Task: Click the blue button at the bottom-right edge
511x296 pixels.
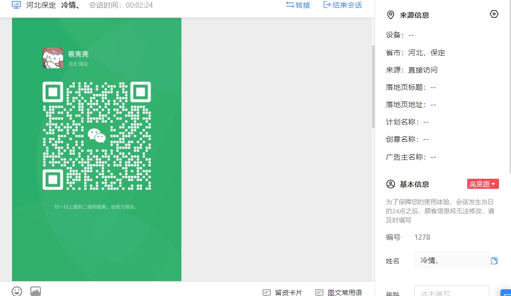Action: [506, 293]
